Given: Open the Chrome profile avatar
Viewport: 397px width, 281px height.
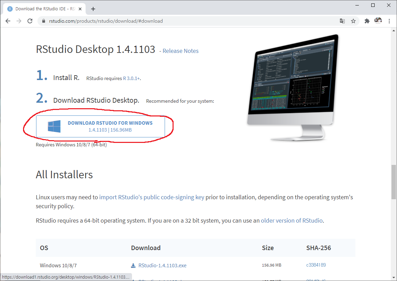Looking at the screenshot, I should coord(378,21).
